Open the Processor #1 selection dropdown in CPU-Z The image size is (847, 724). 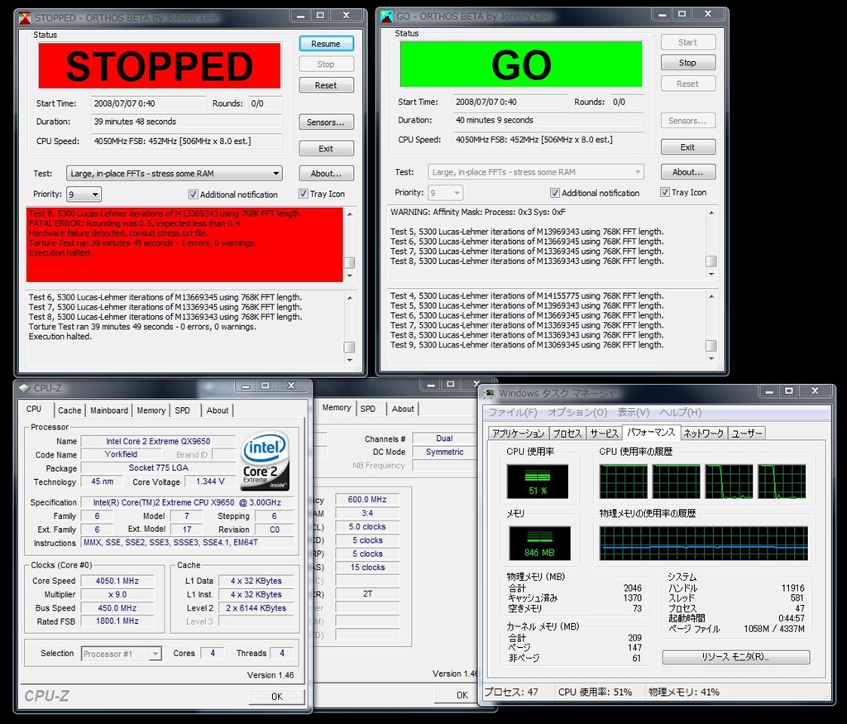tap(121, 654)
